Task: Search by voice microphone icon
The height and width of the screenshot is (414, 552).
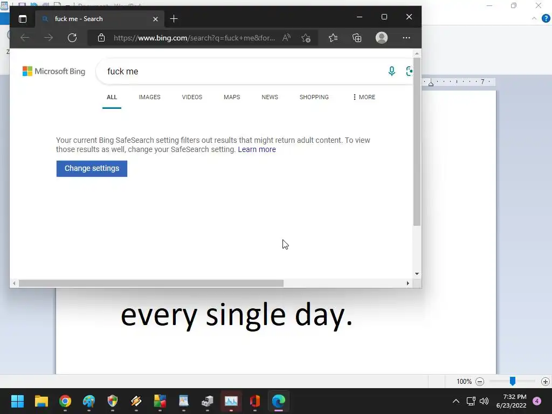Action: coord(391,71)
